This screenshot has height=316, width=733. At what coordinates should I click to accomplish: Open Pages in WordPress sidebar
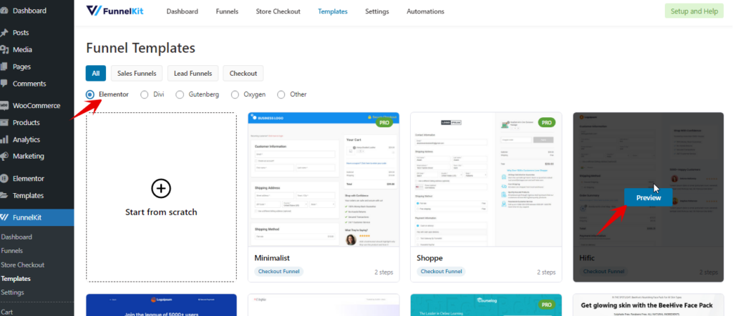coord(21,66)
